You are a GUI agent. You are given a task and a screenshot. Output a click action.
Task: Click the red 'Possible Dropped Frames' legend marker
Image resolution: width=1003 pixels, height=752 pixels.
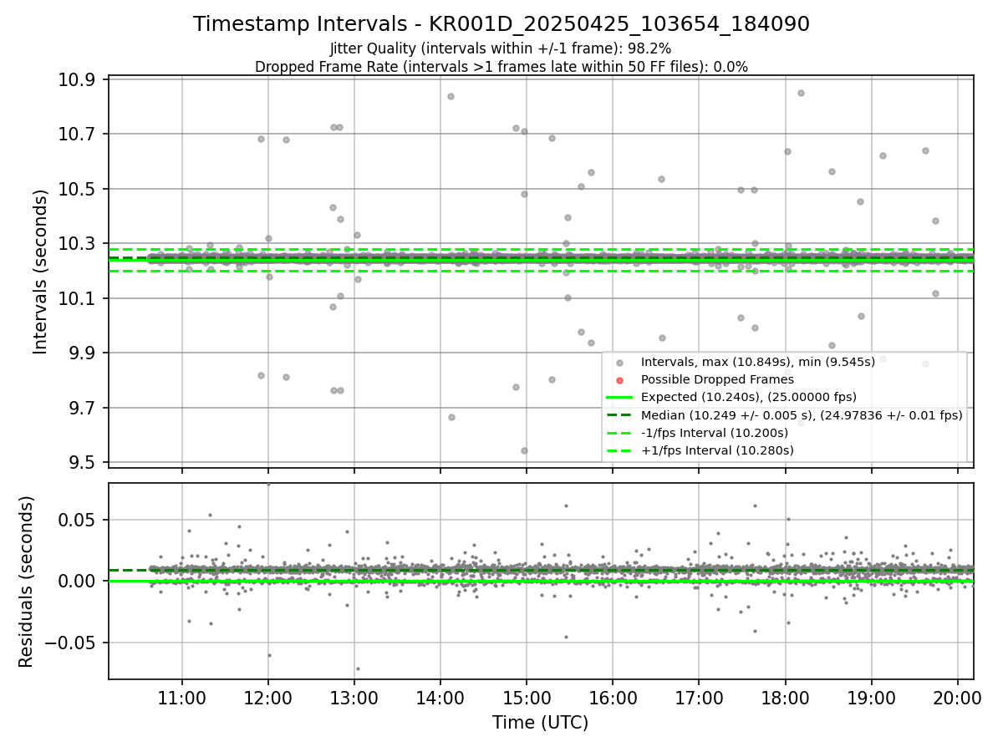tap(619, 380)
